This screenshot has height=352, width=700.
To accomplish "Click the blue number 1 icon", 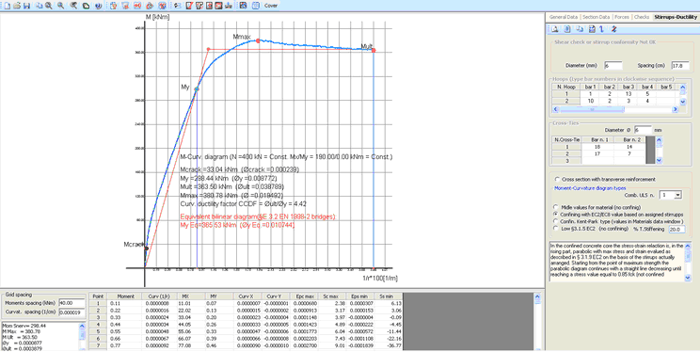I will point(601,29).
